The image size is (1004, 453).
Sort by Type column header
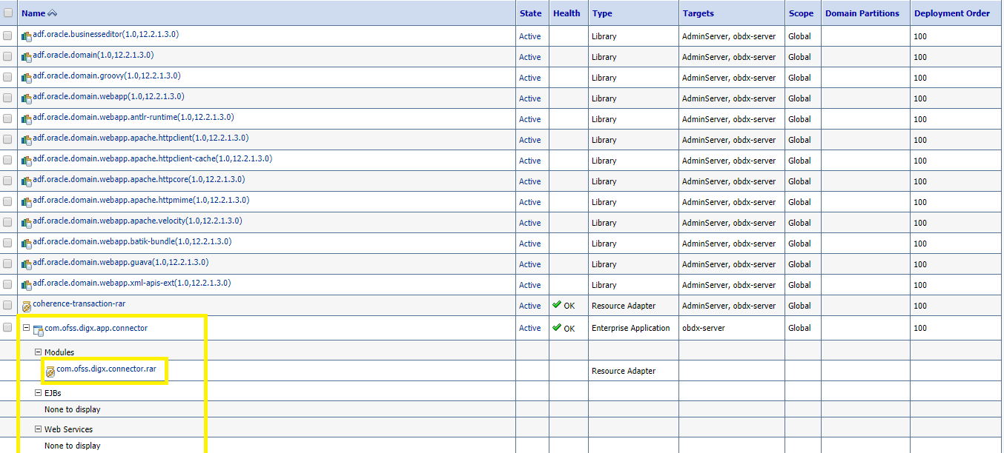tap(601, 13)
